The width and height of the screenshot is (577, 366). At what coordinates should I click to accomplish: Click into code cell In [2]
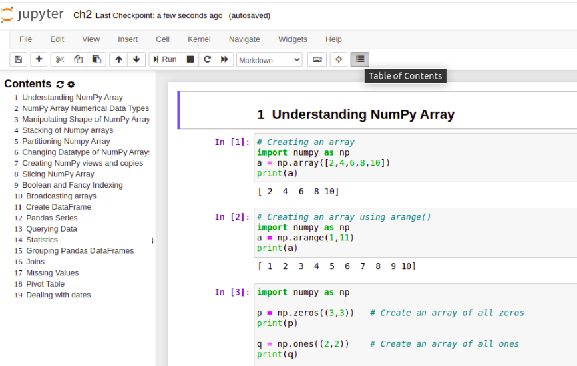tap(416, 232)
